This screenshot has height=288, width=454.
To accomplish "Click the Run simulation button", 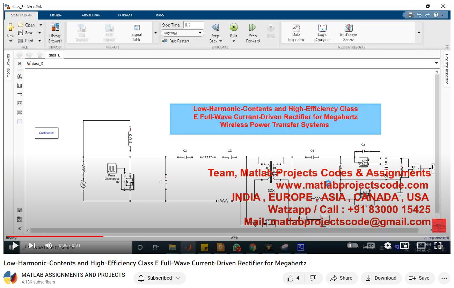I will (x=234, y=28).
